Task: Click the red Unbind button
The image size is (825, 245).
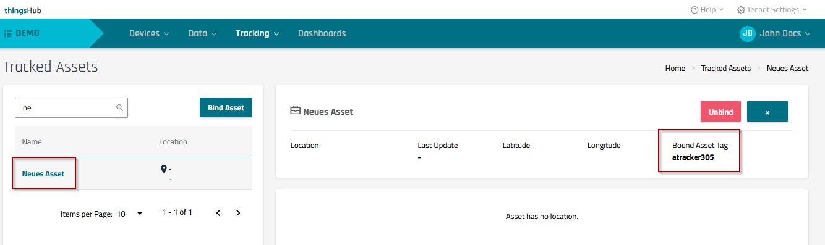Action: (720, 112)
